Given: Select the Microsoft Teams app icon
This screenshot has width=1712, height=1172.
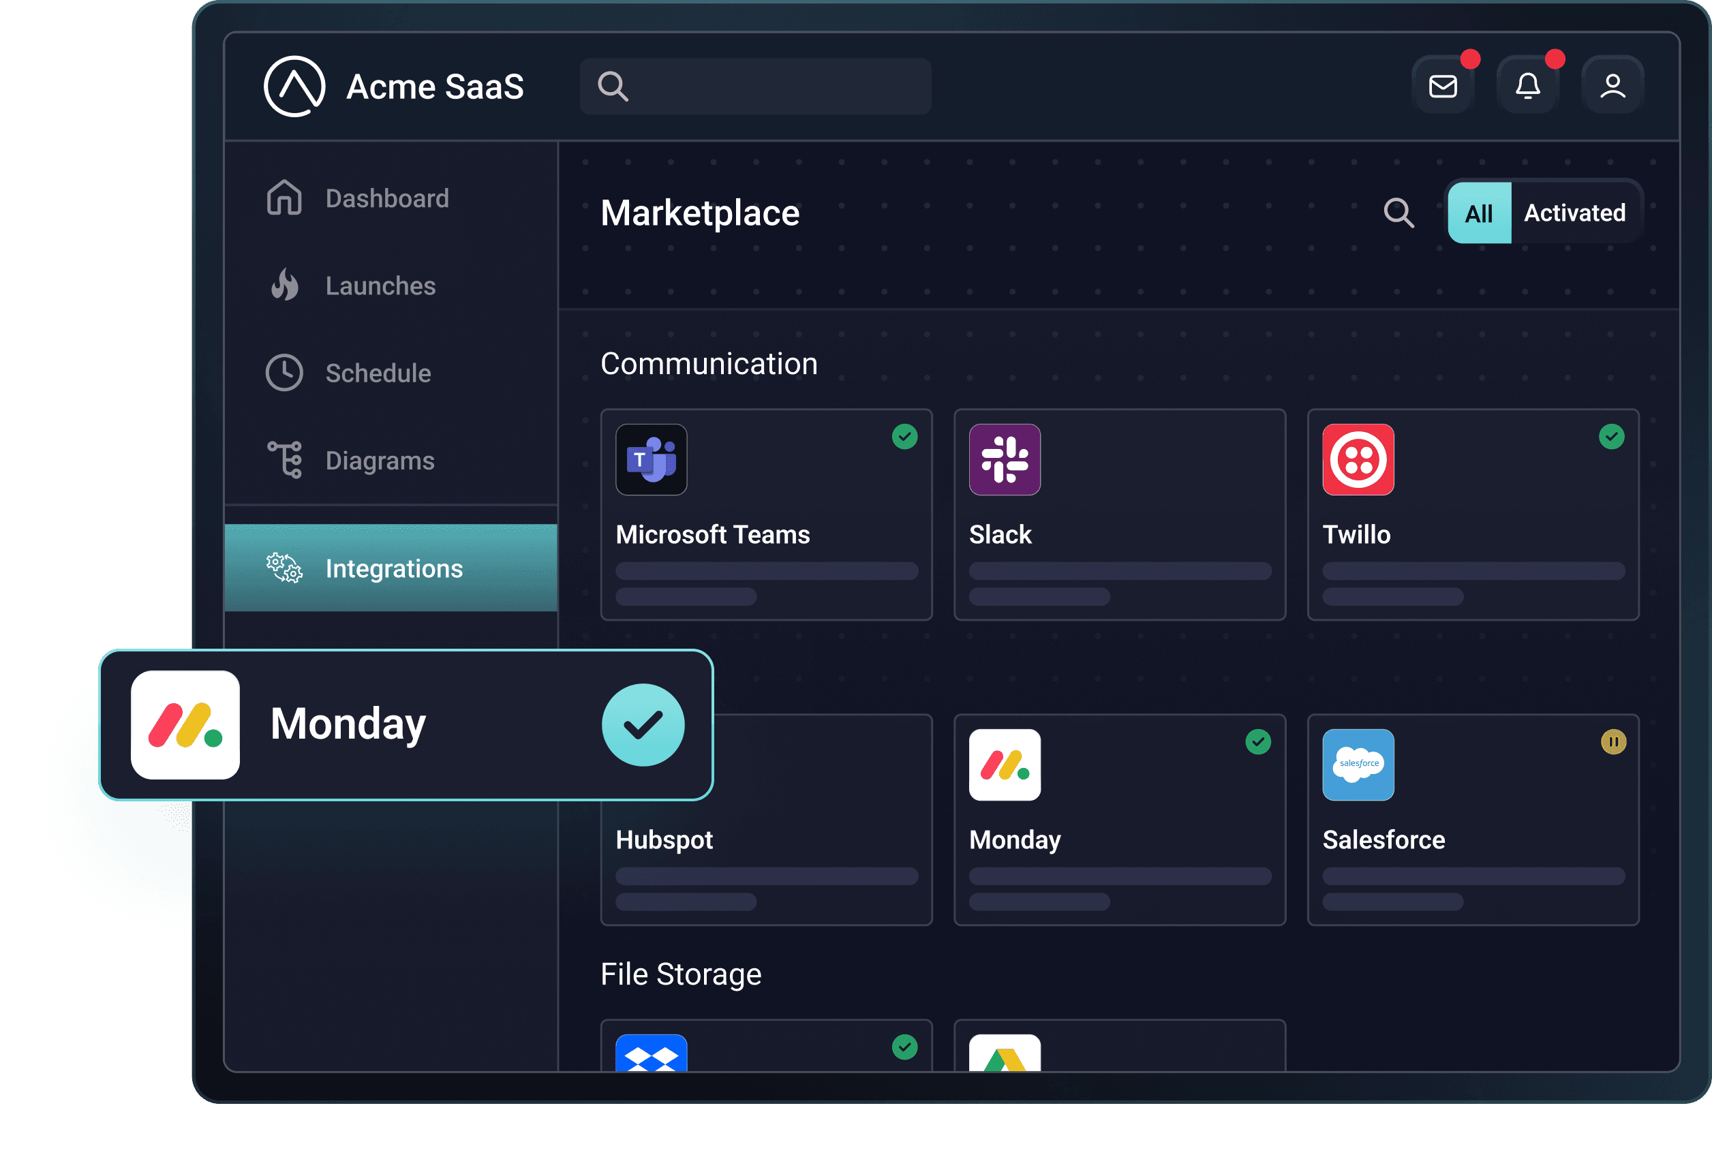Looking at the screenshot, I should tap(652, 460).
